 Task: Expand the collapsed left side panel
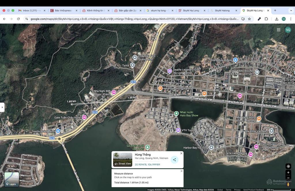pos(2,107)
